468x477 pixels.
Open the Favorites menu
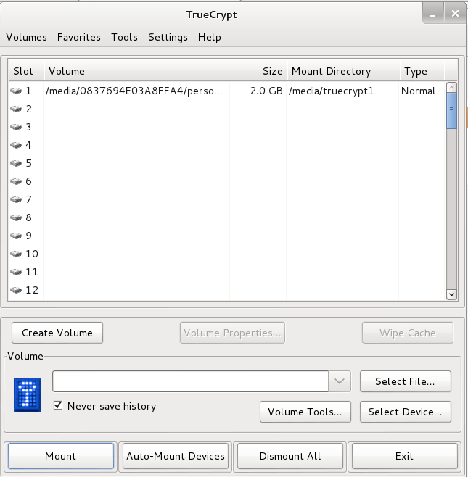pos(79,37)
